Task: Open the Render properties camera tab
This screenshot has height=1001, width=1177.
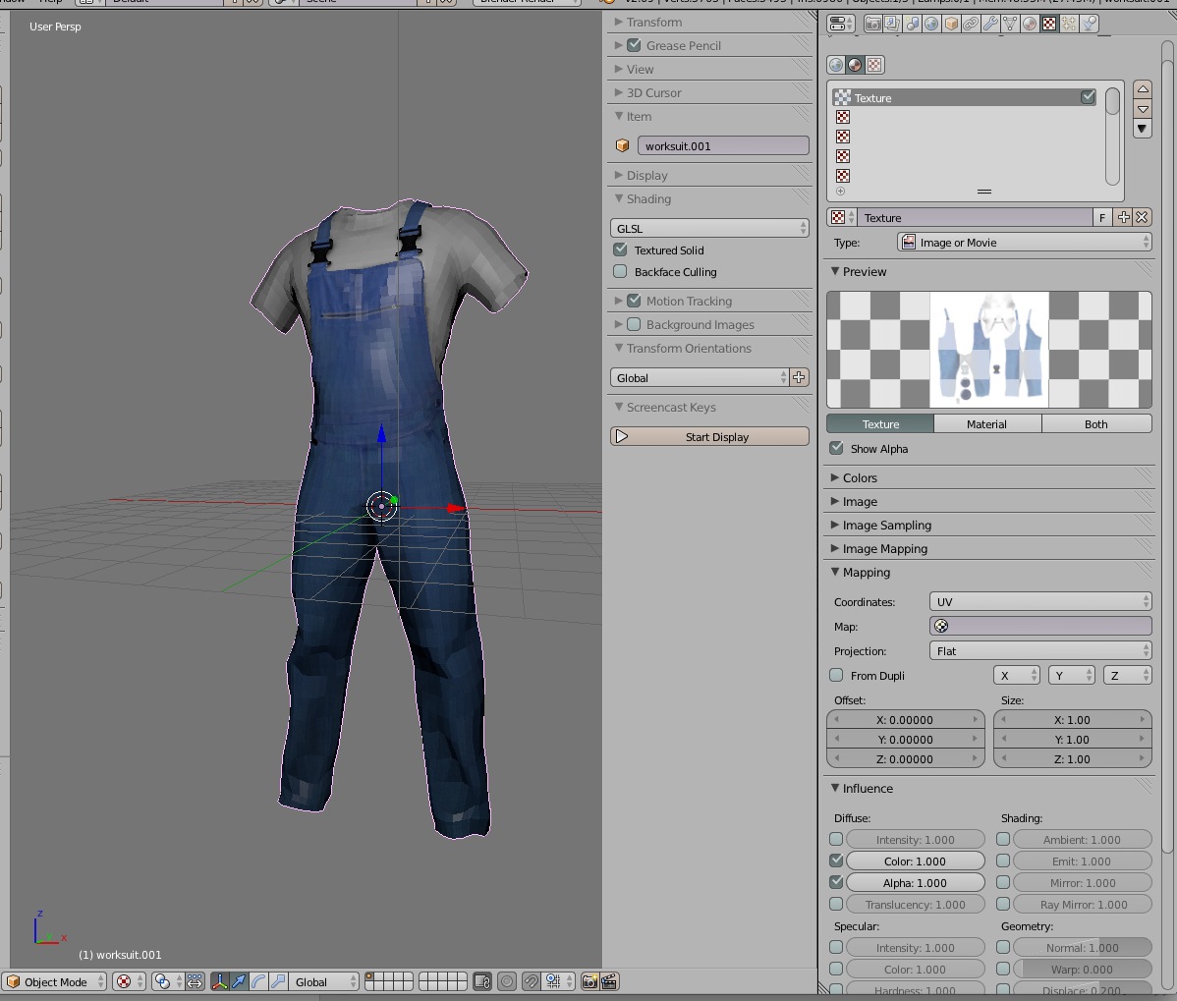Action: [x=872, y=24]
